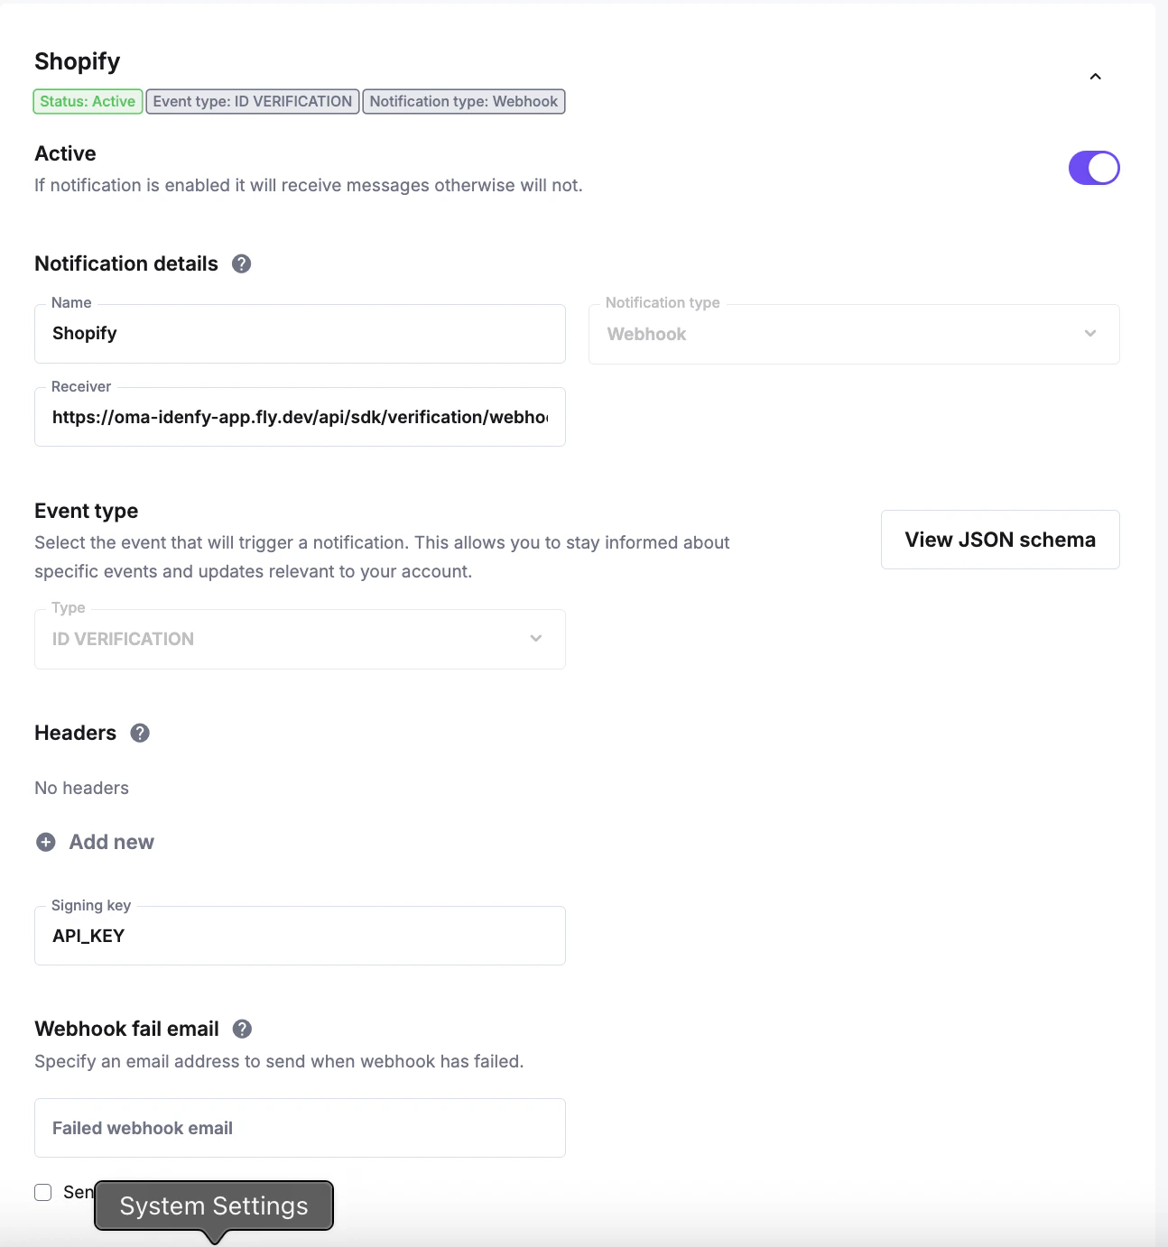Click the Failed webhook email field

coord(300,1127)
